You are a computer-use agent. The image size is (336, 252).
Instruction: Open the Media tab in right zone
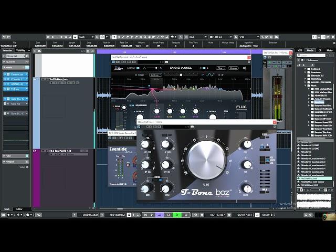(310, 50)
